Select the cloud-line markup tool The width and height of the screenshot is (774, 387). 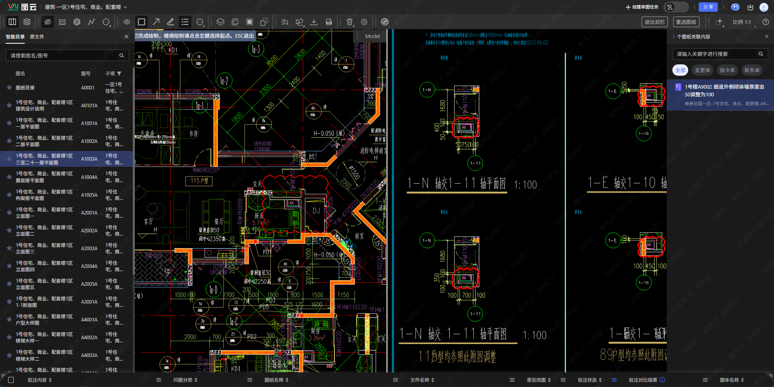click(141, 22)
